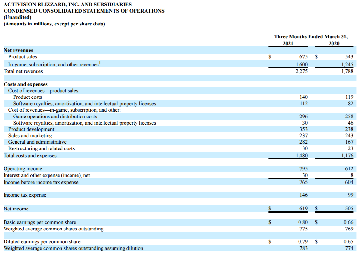Screen dimensions: 359x255
Task: Select Operating income value 612
Action: [x=349, y=168]
